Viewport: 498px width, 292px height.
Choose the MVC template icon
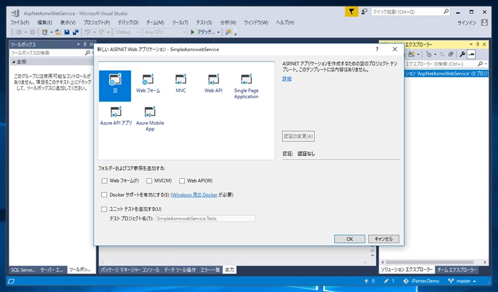pos(181,84)
